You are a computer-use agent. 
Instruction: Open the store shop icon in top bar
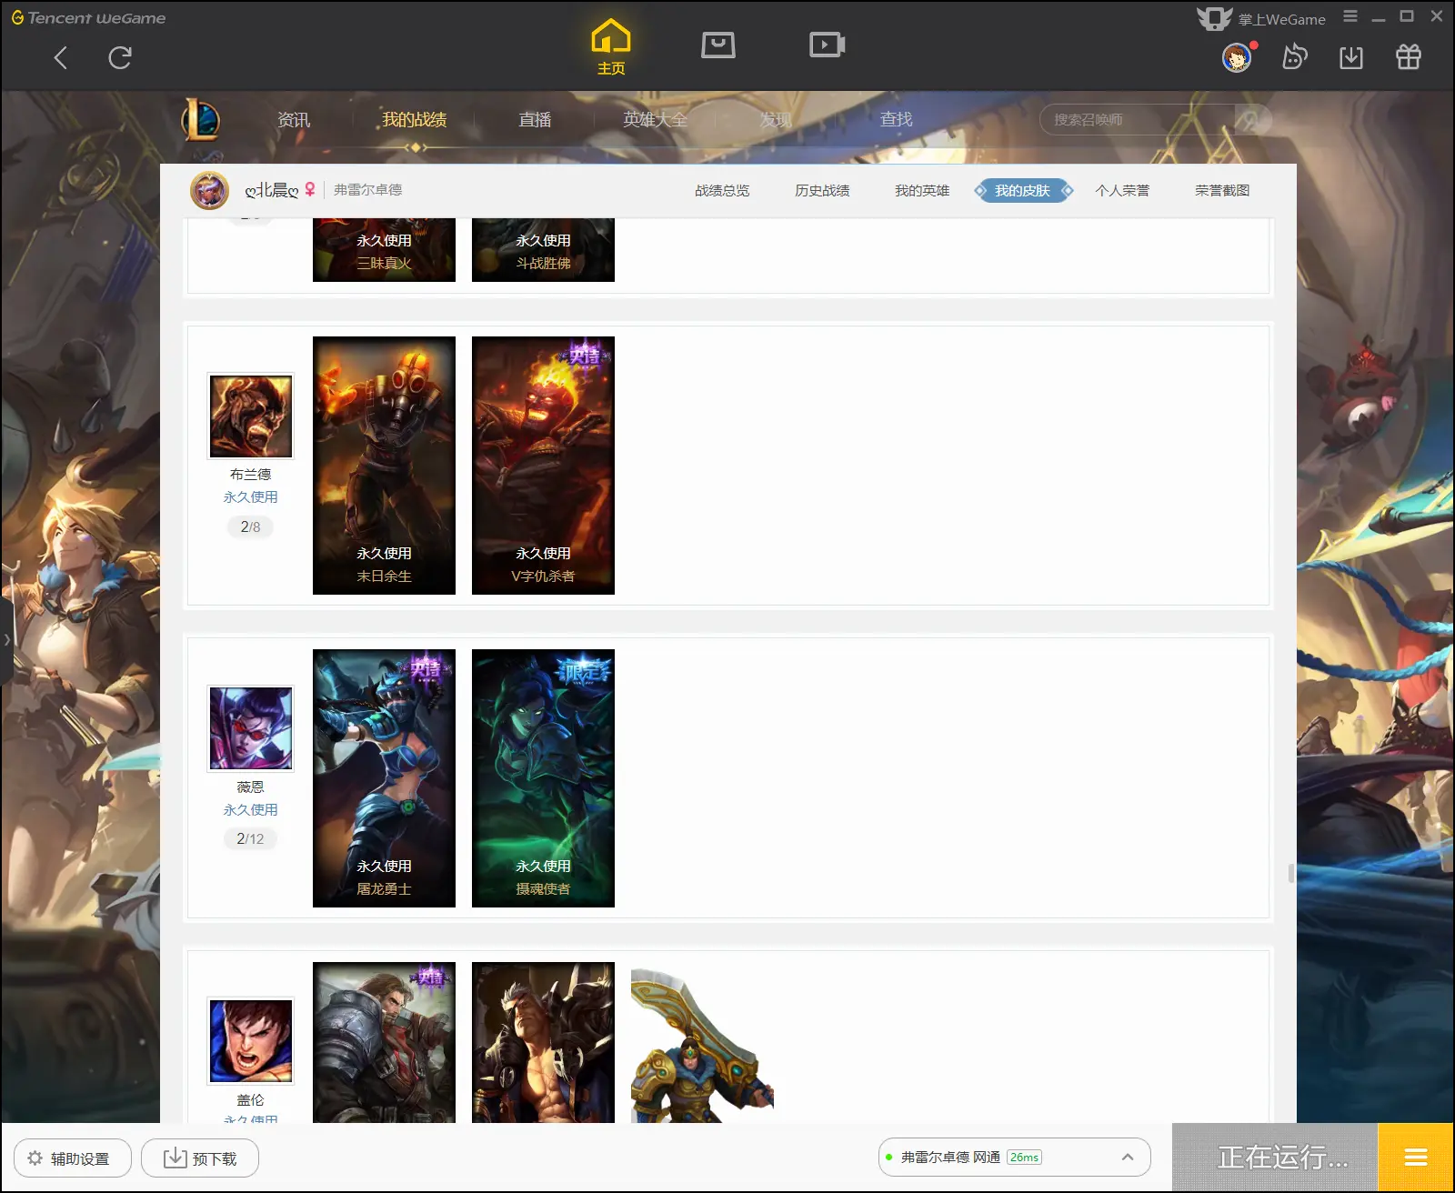coord(718,45)
